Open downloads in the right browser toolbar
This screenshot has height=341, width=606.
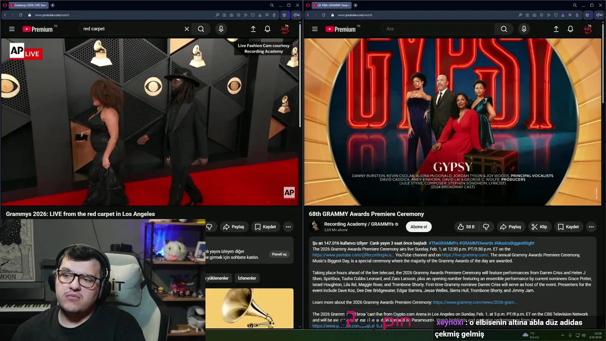tap(563, 15)
